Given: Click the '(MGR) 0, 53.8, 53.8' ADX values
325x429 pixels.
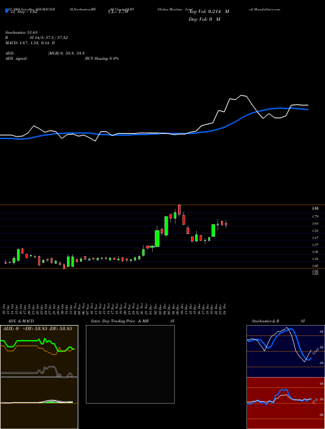Looking at the screenshot, I should [x=66, y=53].
